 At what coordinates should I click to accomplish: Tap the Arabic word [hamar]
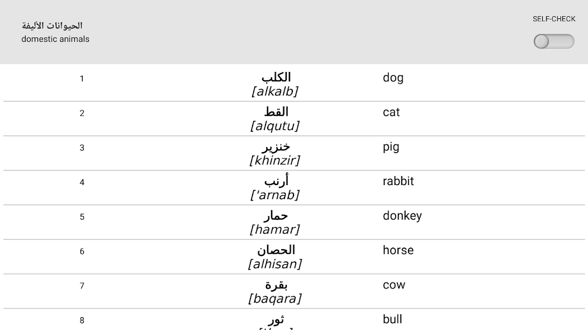click(276, 222)
